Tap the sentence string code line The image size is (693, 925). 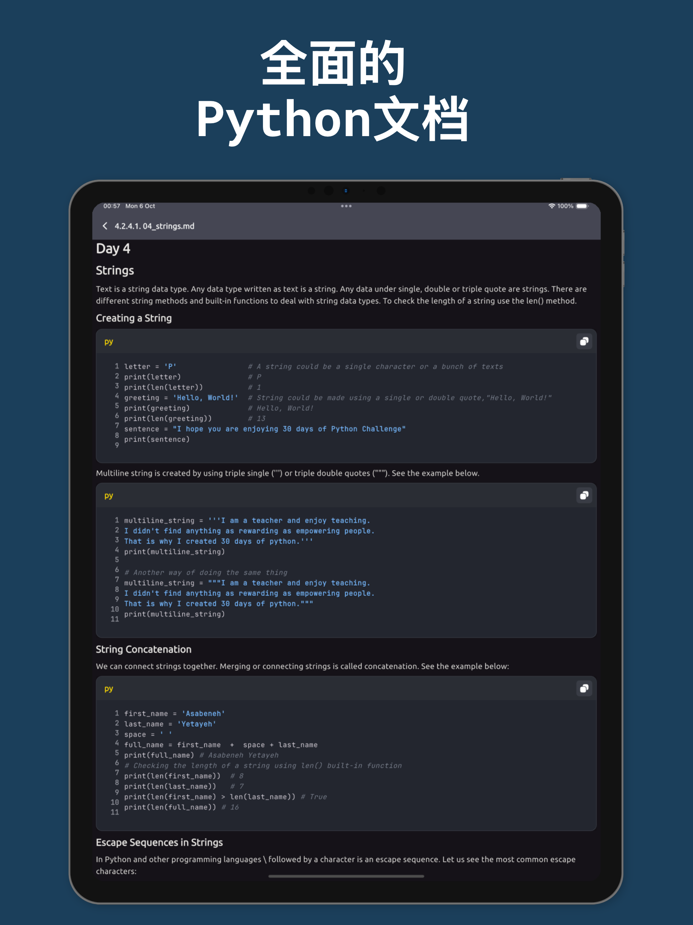265,429
